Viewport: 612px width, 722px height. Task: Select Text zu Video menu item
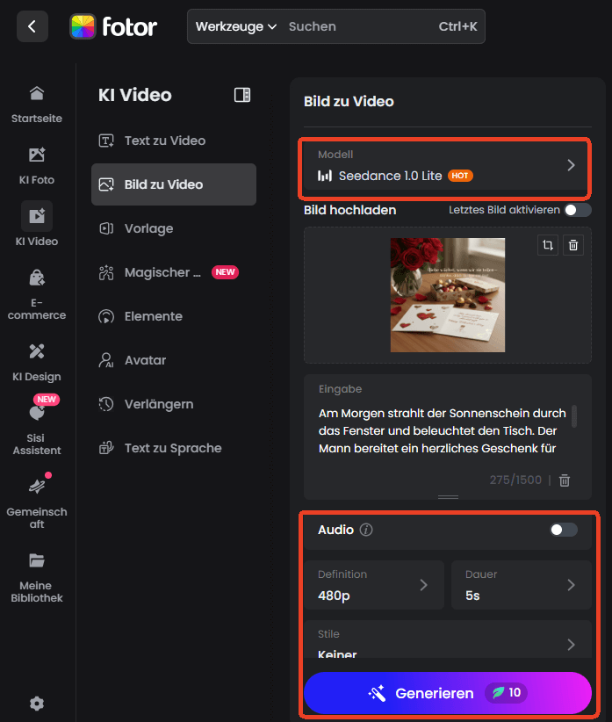click(x=165, y=141)
